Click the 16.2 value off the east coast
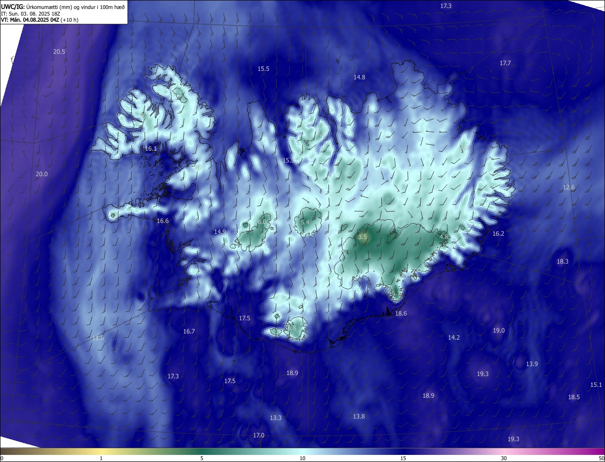 (x=498, y=234)
